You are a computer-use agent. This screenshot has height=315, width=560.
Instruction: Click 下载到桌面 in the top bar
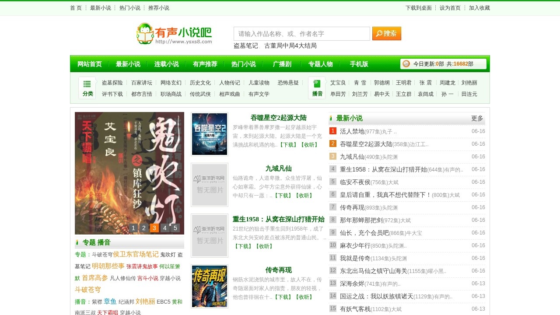pyautogui.click(x=418, y=8)
